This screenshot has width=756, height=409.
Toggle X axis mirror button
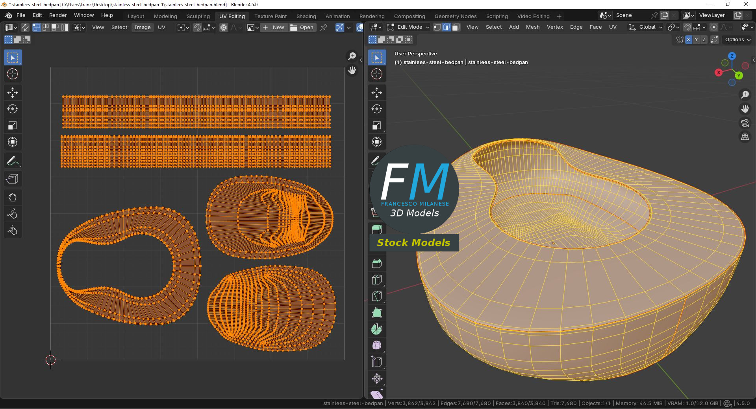[x=688, y=40]
